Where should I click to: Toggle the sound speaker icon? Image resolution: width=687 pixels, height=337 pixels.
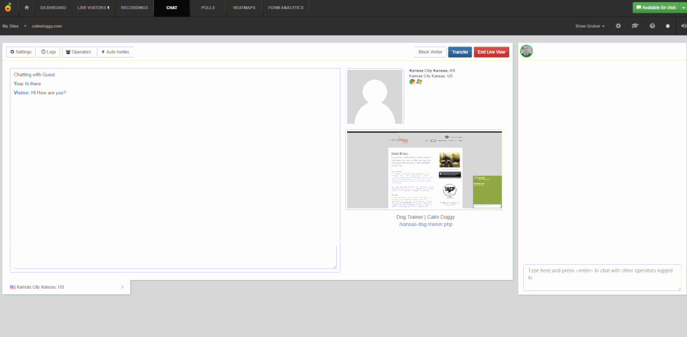click(x=683, y=26)
